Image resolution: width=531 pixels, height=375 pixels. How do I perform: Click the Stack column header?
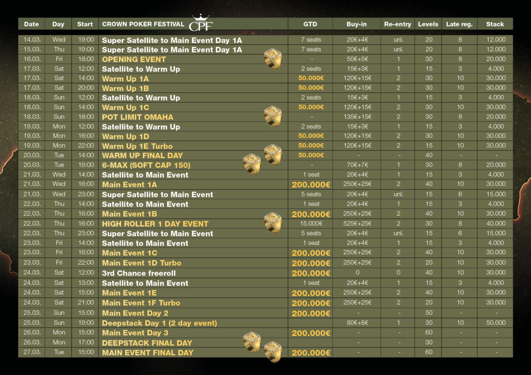495,24
